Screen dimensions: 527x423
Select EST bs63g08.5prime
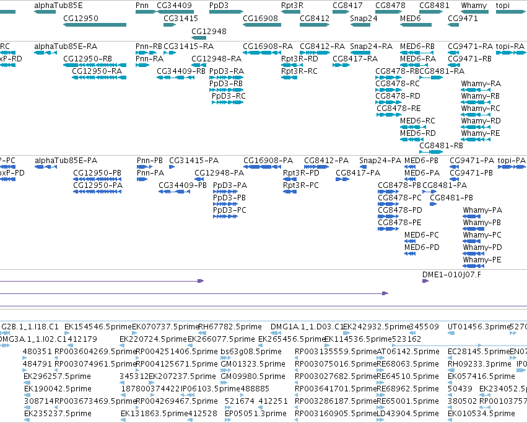251,352
